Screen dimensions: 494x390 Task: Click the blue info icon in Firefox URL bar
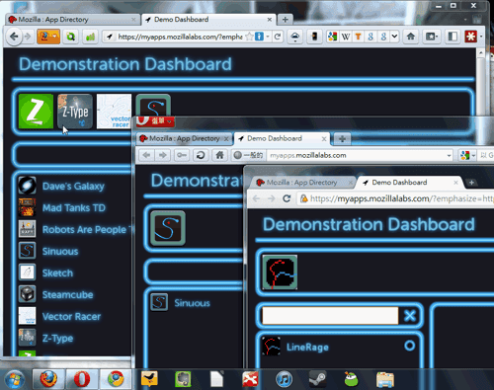[260, 37]
